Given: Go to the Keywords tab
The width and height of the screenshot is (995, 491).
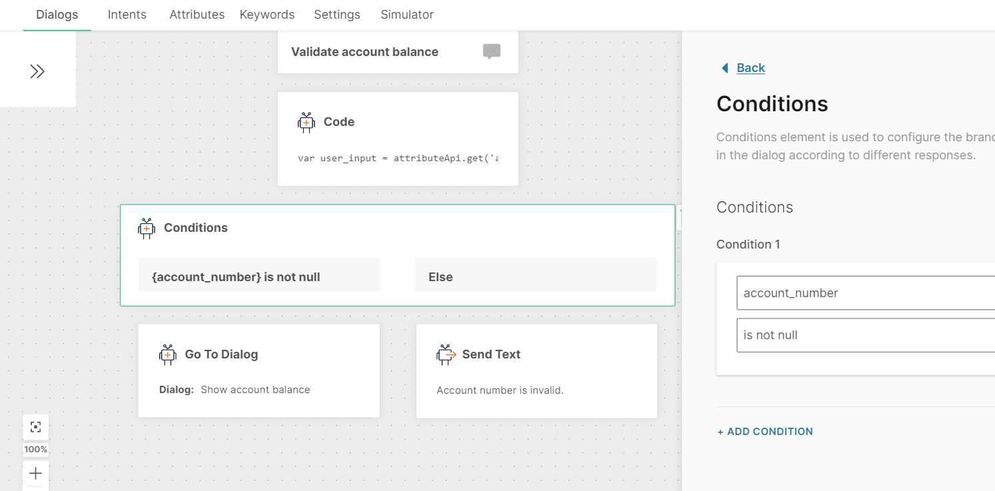Looking at the screenshot, I should point(267,15).
